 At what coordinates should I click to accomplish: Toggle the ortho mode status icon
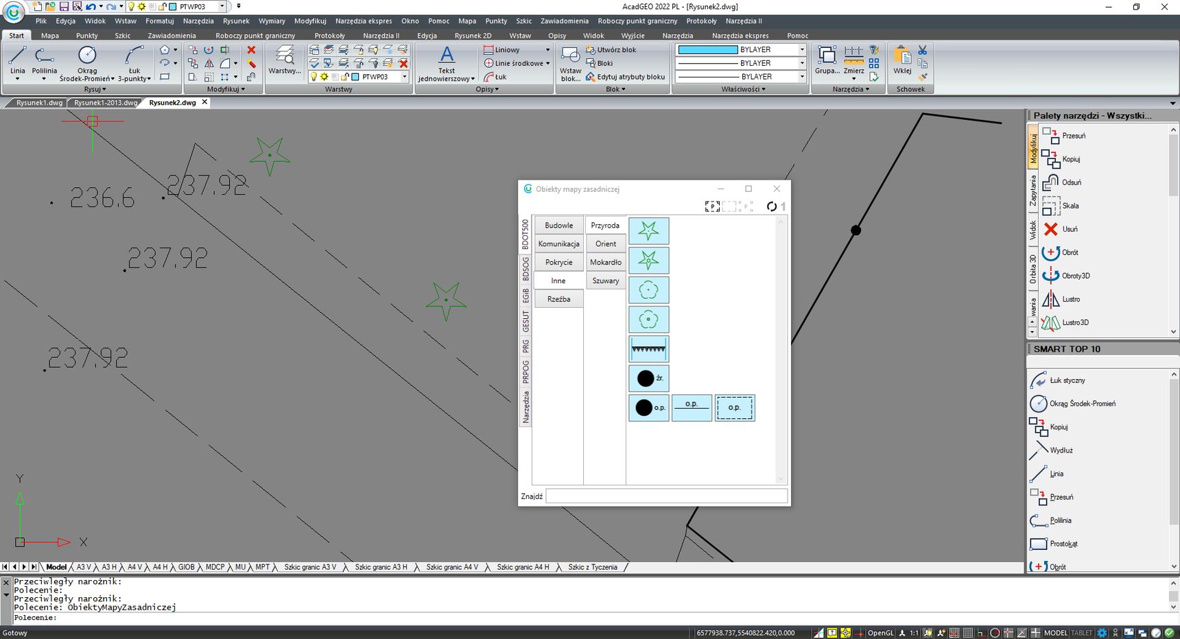(x=981, y=633)
